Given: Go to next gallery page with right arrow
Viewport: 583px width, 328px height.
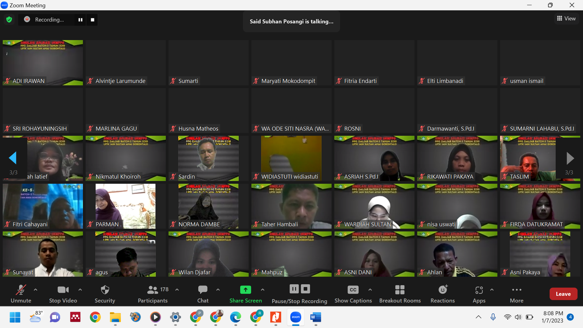Looking at the screenshot, I should [x=570, y=158].
